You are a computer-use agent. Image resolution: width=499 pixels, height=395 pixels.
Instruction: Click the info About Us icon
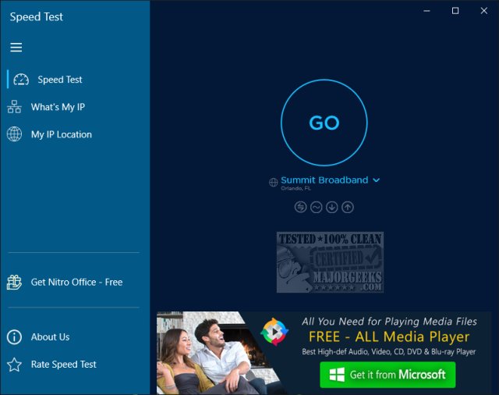14,336
